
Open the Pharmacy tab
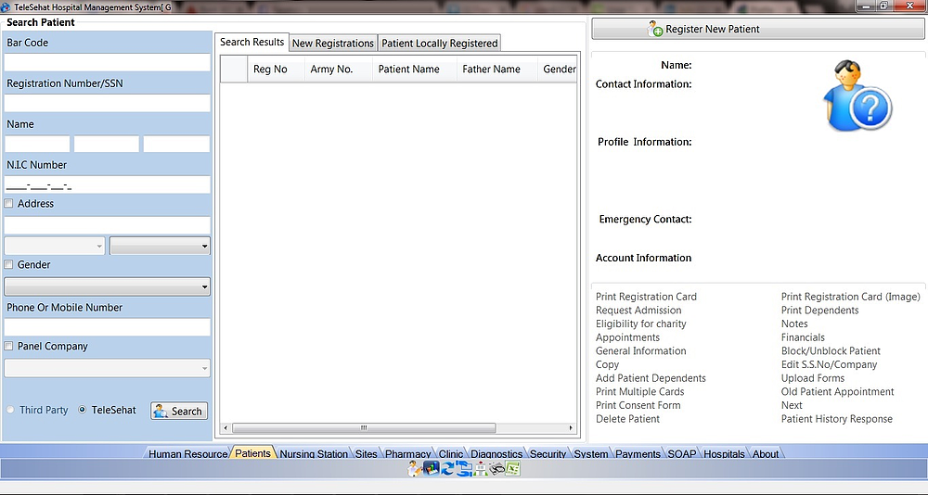coord(407,453)
